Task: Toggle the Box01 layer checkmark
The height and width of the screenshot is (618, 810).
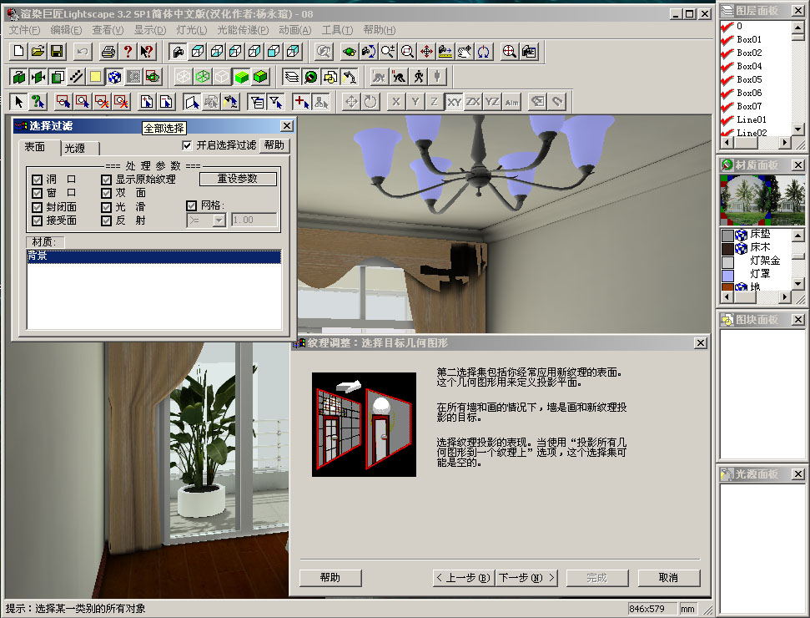Action: (727, 39)
